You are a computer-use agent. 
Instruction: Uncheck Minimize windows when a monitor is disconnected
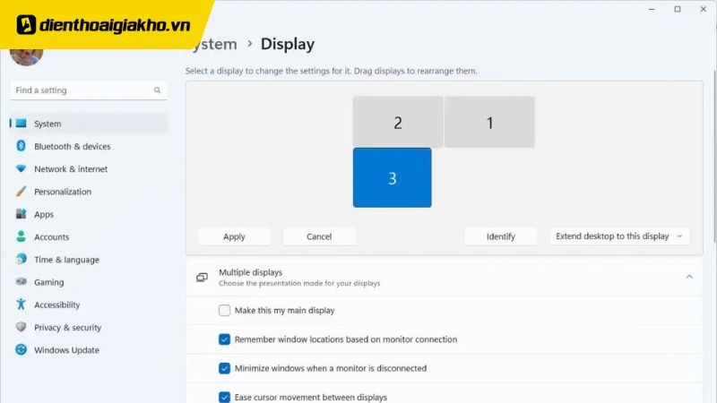pos(224,368)
